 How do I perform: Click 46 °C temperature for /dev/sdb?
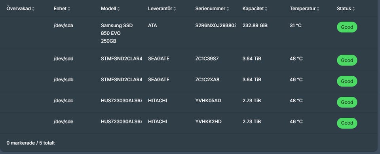point(296,80)
